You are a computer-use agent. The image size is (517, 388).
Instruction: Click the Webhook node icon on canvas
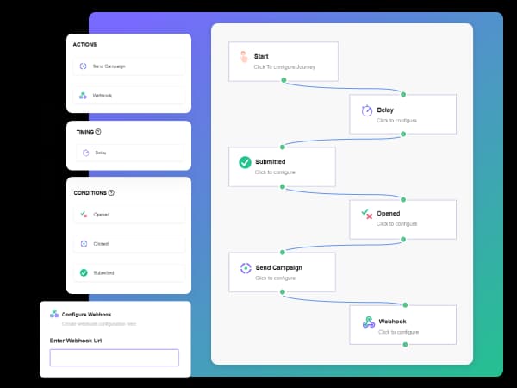tap(368, 322)
